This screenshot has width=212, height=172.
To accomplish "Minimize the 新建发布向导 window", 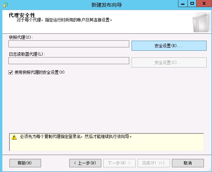I will pos(183,4).
